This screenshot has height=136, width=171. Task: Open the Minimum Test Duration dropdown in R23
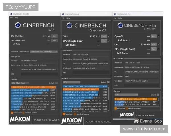(x=44, y=52)
